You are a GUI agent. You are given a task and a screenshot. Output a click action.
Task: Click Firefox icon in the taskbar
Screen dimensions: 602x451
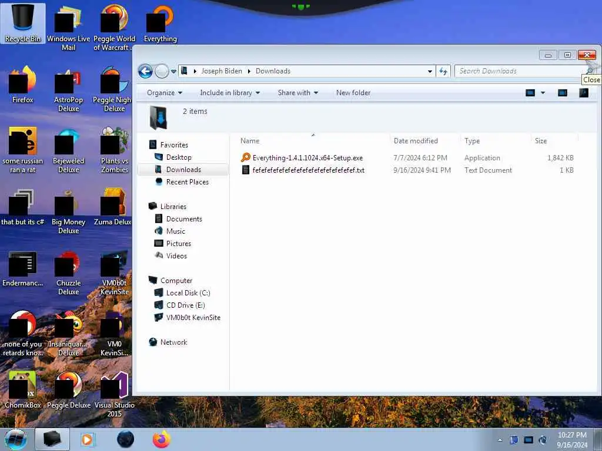pyautogui.click(x=162, y=439)
